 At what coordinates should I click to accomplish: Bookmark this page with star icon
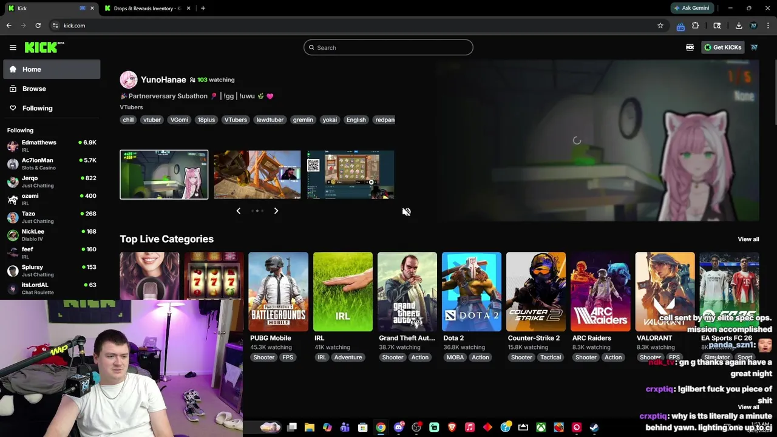pos(660,25)
